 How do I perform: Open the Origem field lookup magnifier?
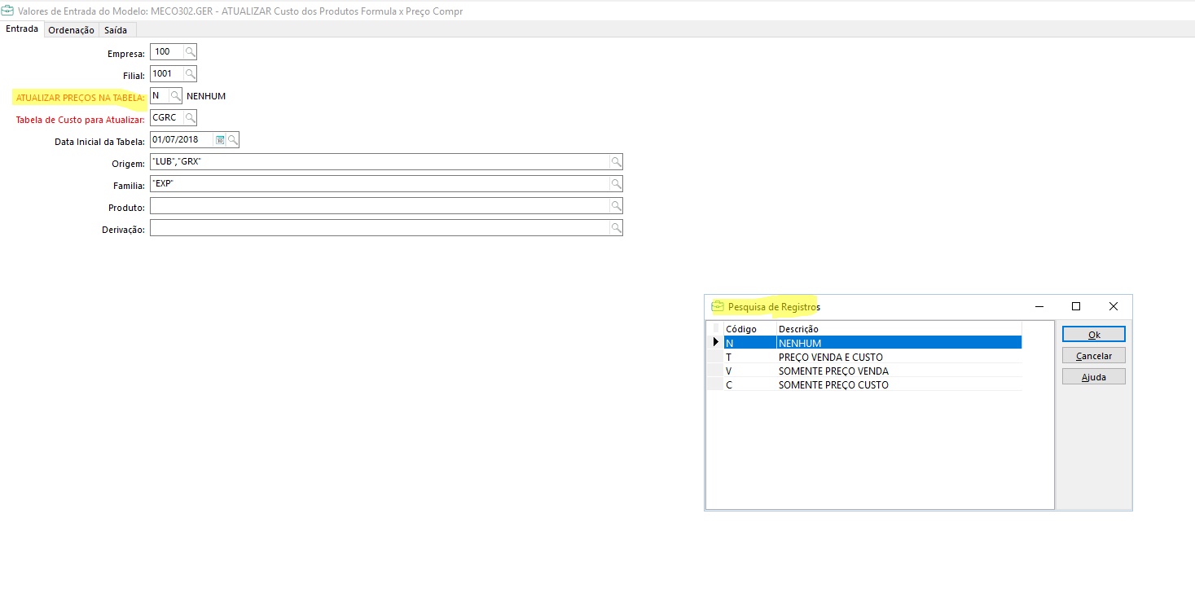616,162
